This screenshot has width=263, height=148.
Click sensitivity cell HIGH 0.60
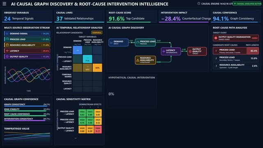[x=82, y=129]
